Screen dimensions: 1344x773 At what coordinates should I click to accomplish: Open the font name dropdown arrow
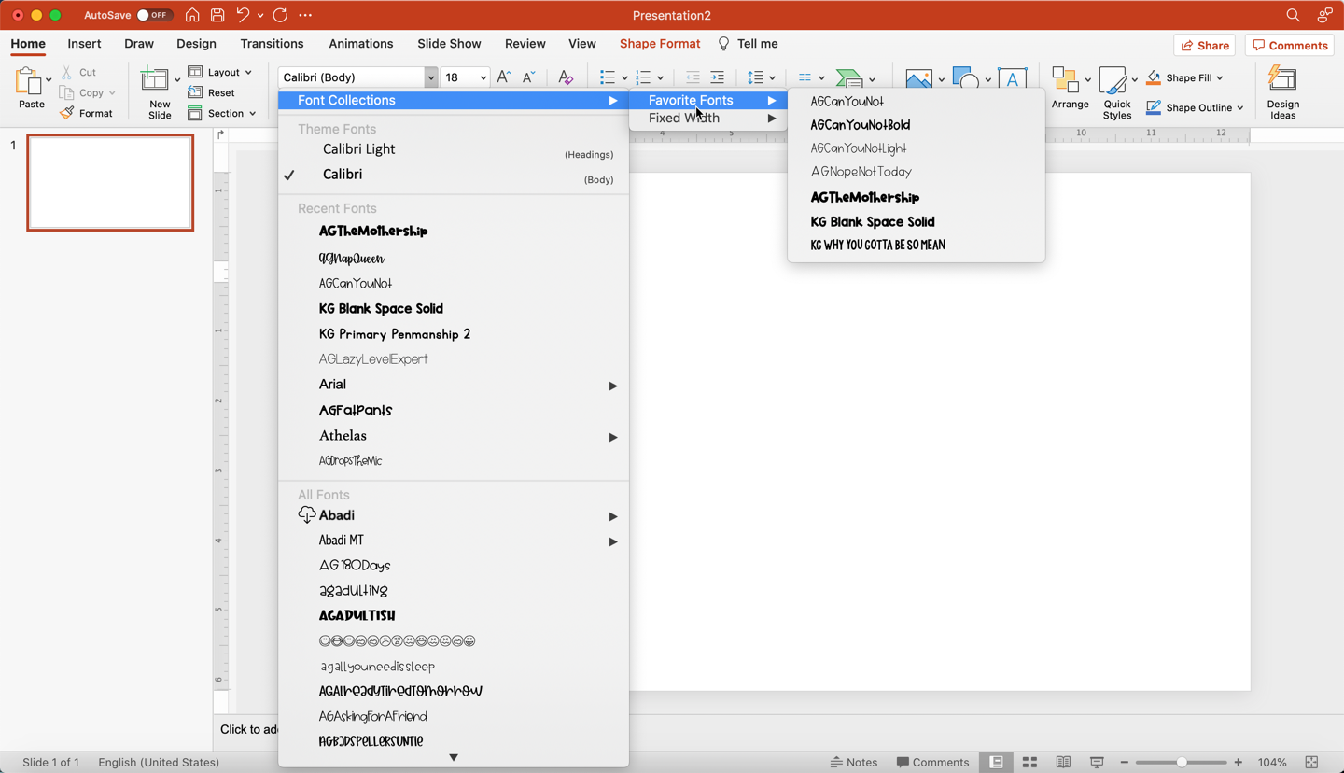430,77
